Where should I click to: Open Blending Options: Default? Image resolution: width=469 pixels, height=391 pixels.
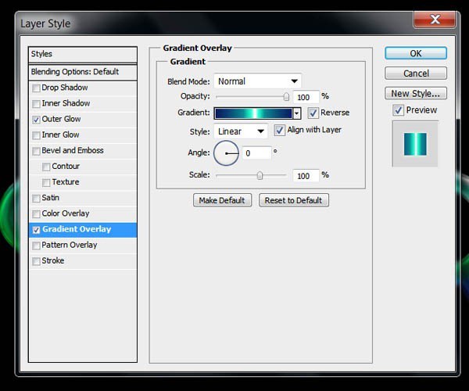tap(74, 72)
